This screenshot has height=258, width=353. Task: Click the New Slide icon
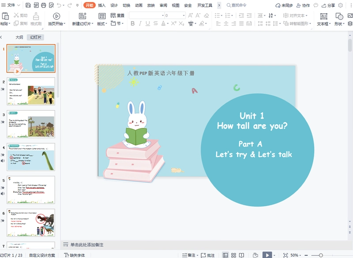point(83,16)
